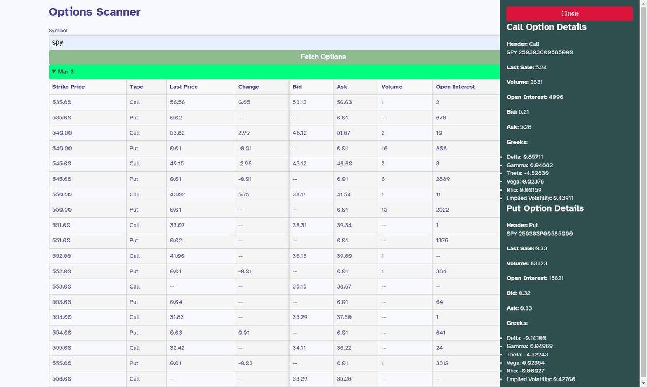Click open interest 670 in 535.00 Put row

tap(441, 117)
